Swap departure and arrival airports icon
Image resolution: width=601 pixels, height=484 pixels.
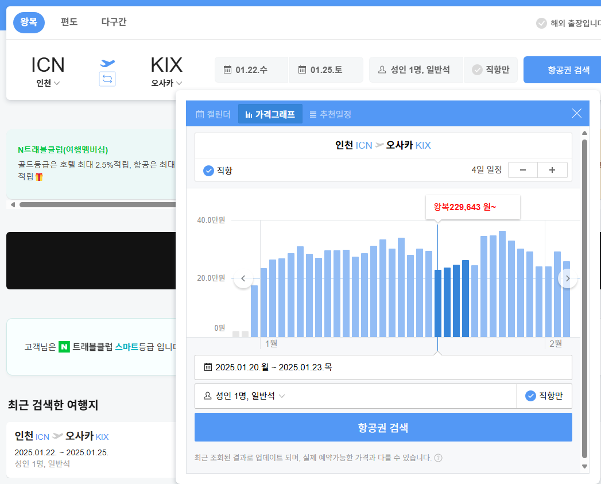[x=107, y=79]
